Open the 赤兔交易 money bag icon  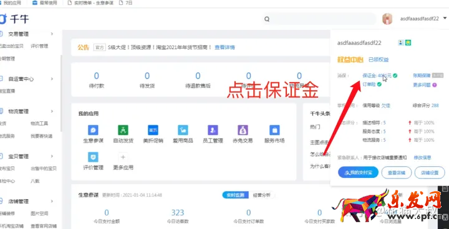click(x=243, y=130)
